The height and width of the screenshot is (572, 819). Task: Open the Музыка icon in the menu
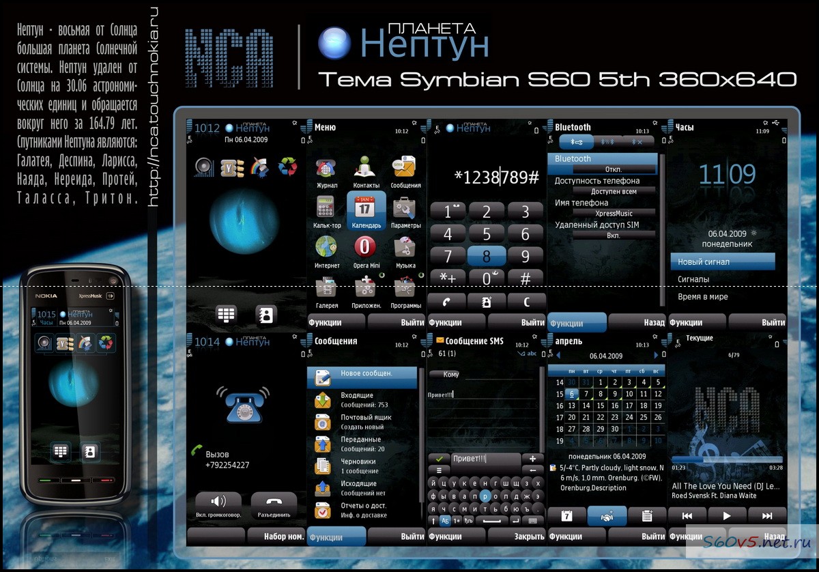click(x=405, y=246)
